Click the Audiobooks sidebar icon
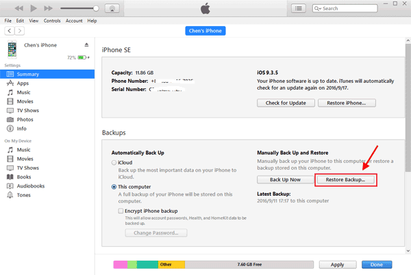411x275 pixels. click(x=10, y=186)
